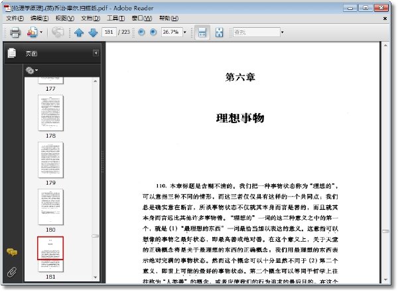Click the total page count 223
Viewport: 398px width, 292px height.
[x=125, y=32]
